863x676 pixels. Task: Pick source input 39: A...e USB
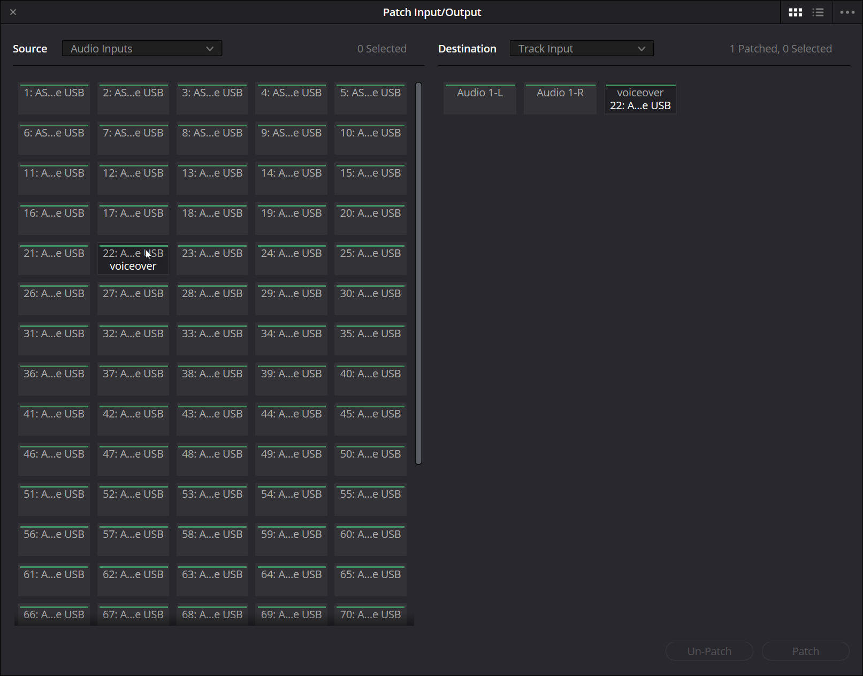pyautogui.click(x=292, y=379)
